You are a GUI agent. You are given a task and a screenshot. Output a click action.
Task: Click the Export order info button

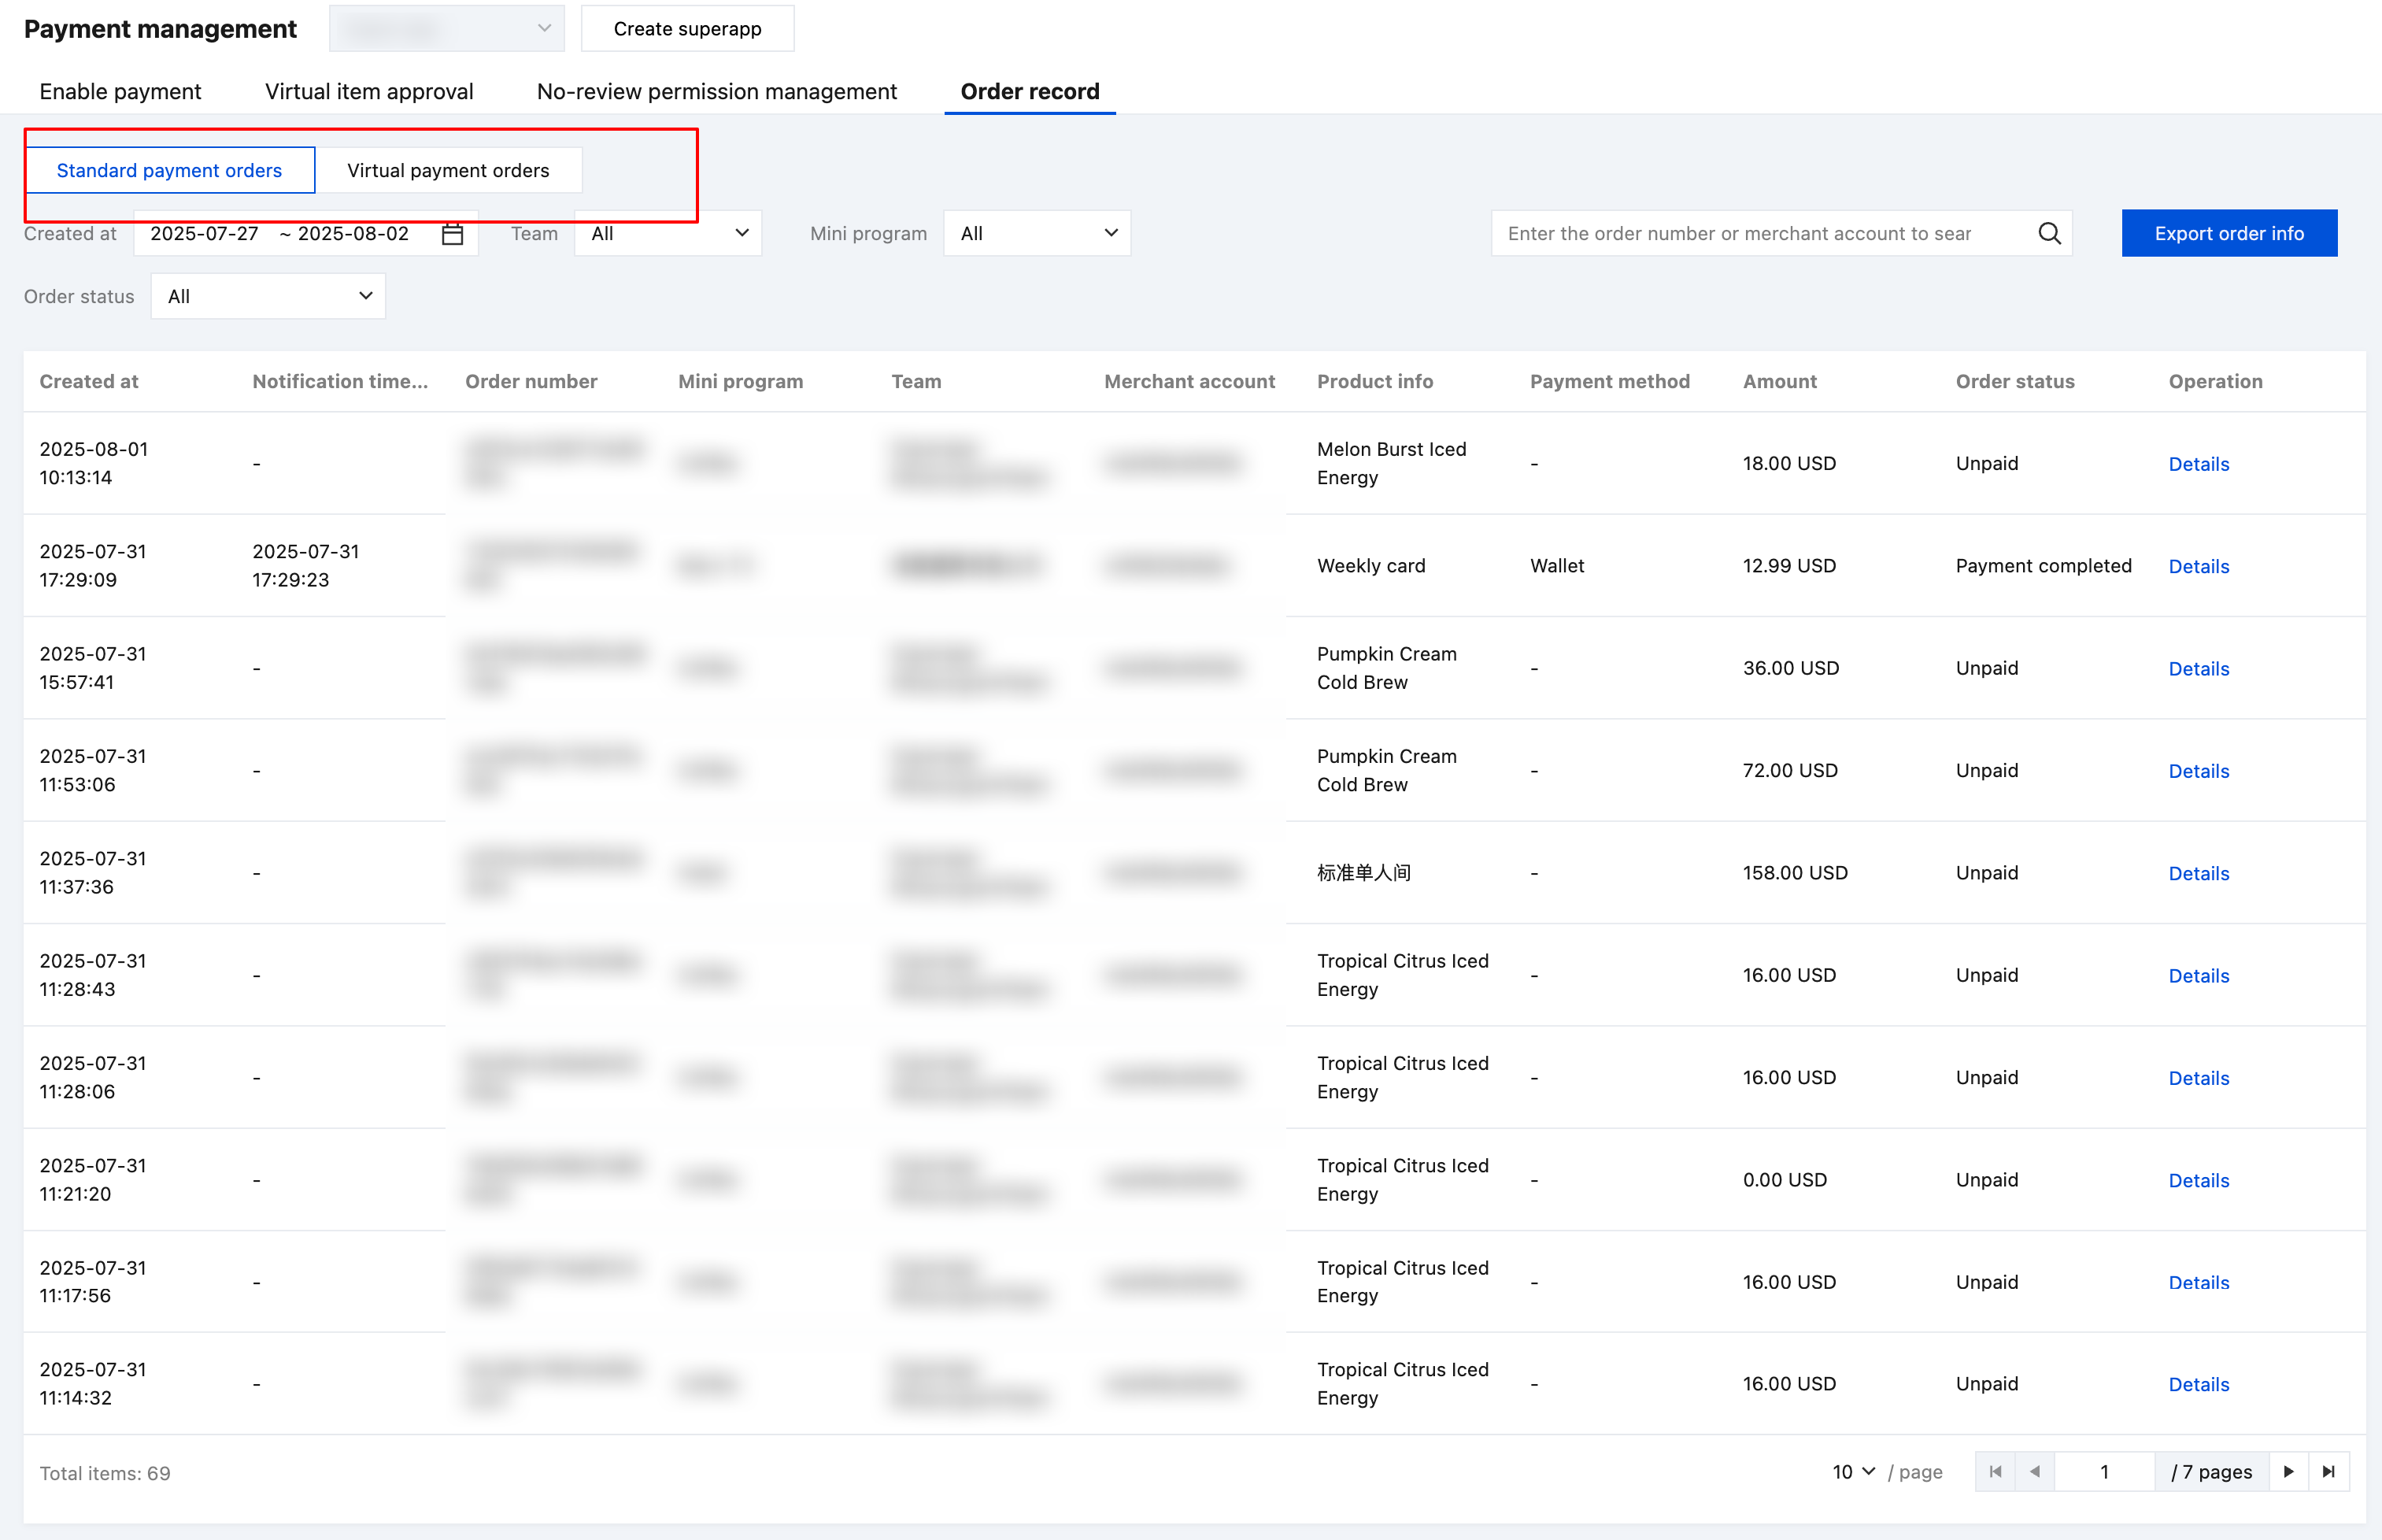click(2228, 234)
